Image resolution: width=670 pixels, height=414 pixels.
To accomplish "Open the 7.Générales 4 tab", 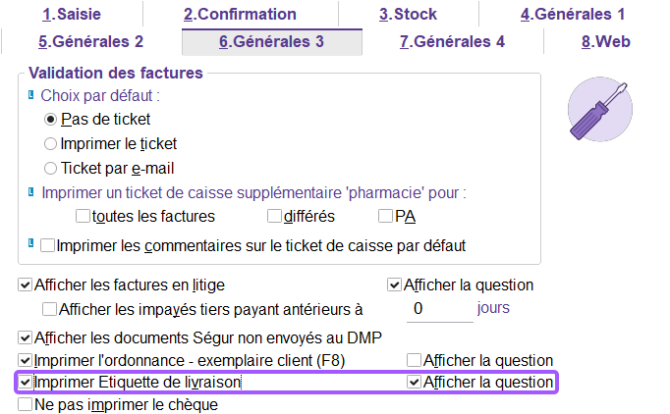I will (452, 41).
